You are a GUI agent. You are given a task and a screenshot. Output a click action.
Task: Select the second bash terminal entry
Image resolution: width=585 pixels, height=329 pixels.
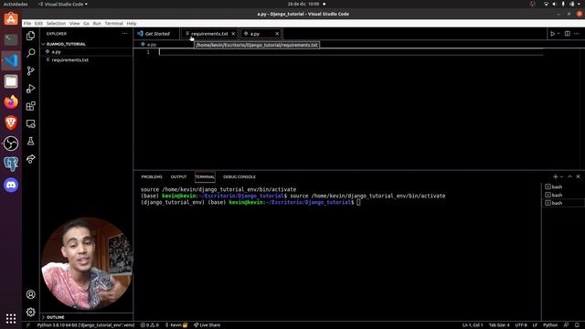tap(562, 195)
